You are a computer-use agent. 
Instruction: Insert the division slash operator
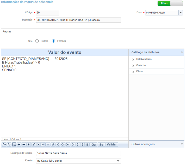click(34, 144)
